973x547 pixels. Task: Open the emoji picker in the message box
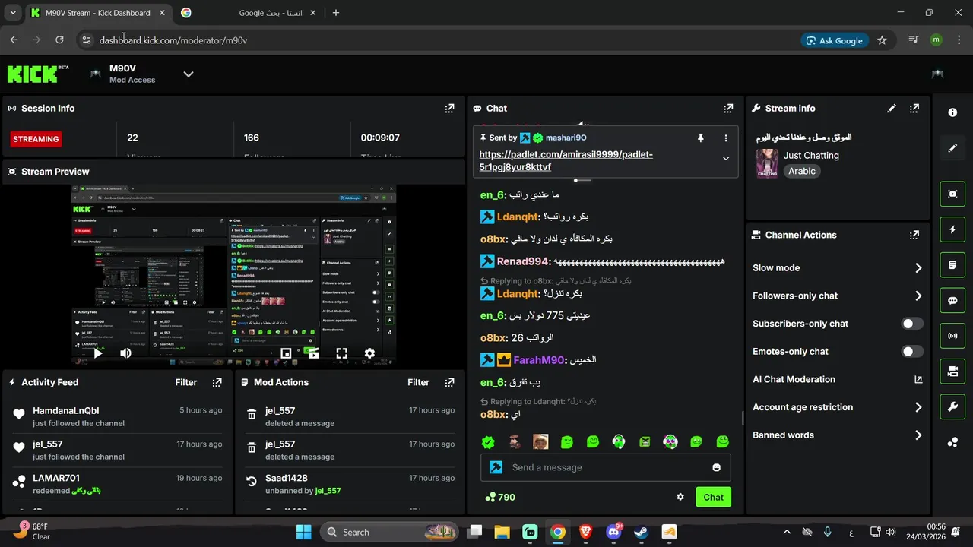coord(716,467)
